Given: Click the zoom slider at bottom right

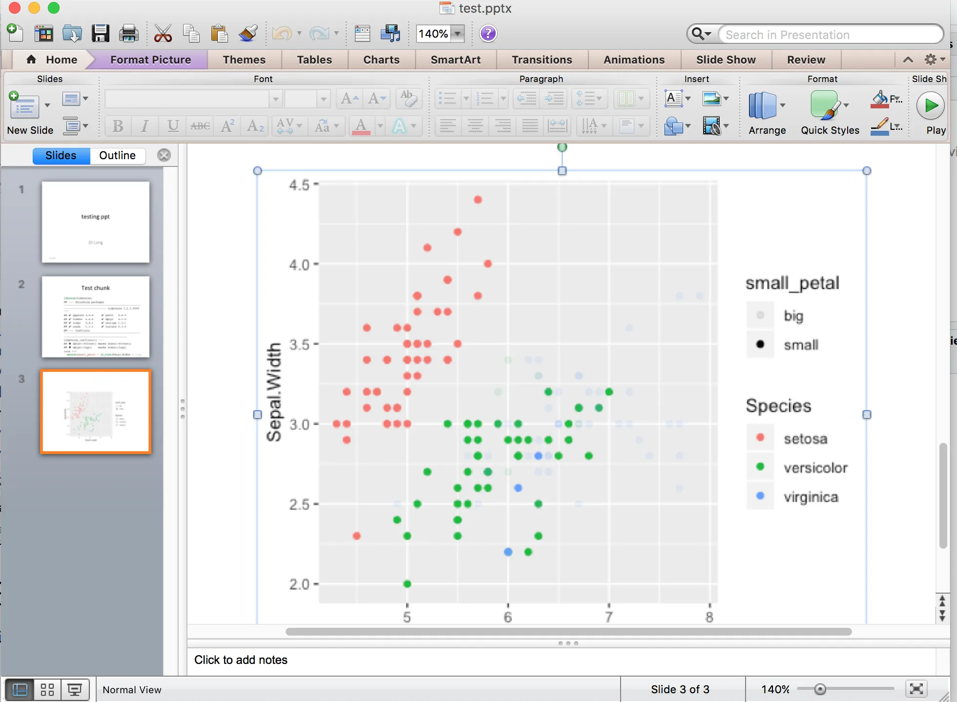Looking at the screenshot, I should pos(820,689).
